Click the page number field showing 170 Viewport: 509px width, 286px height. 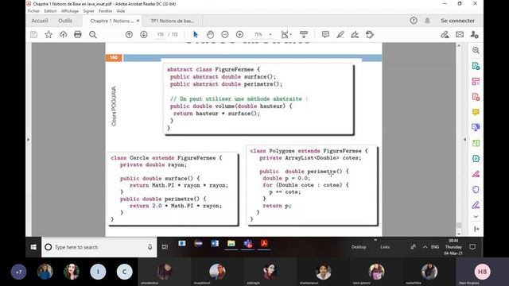pyautogui.click(x=161, y=34)
